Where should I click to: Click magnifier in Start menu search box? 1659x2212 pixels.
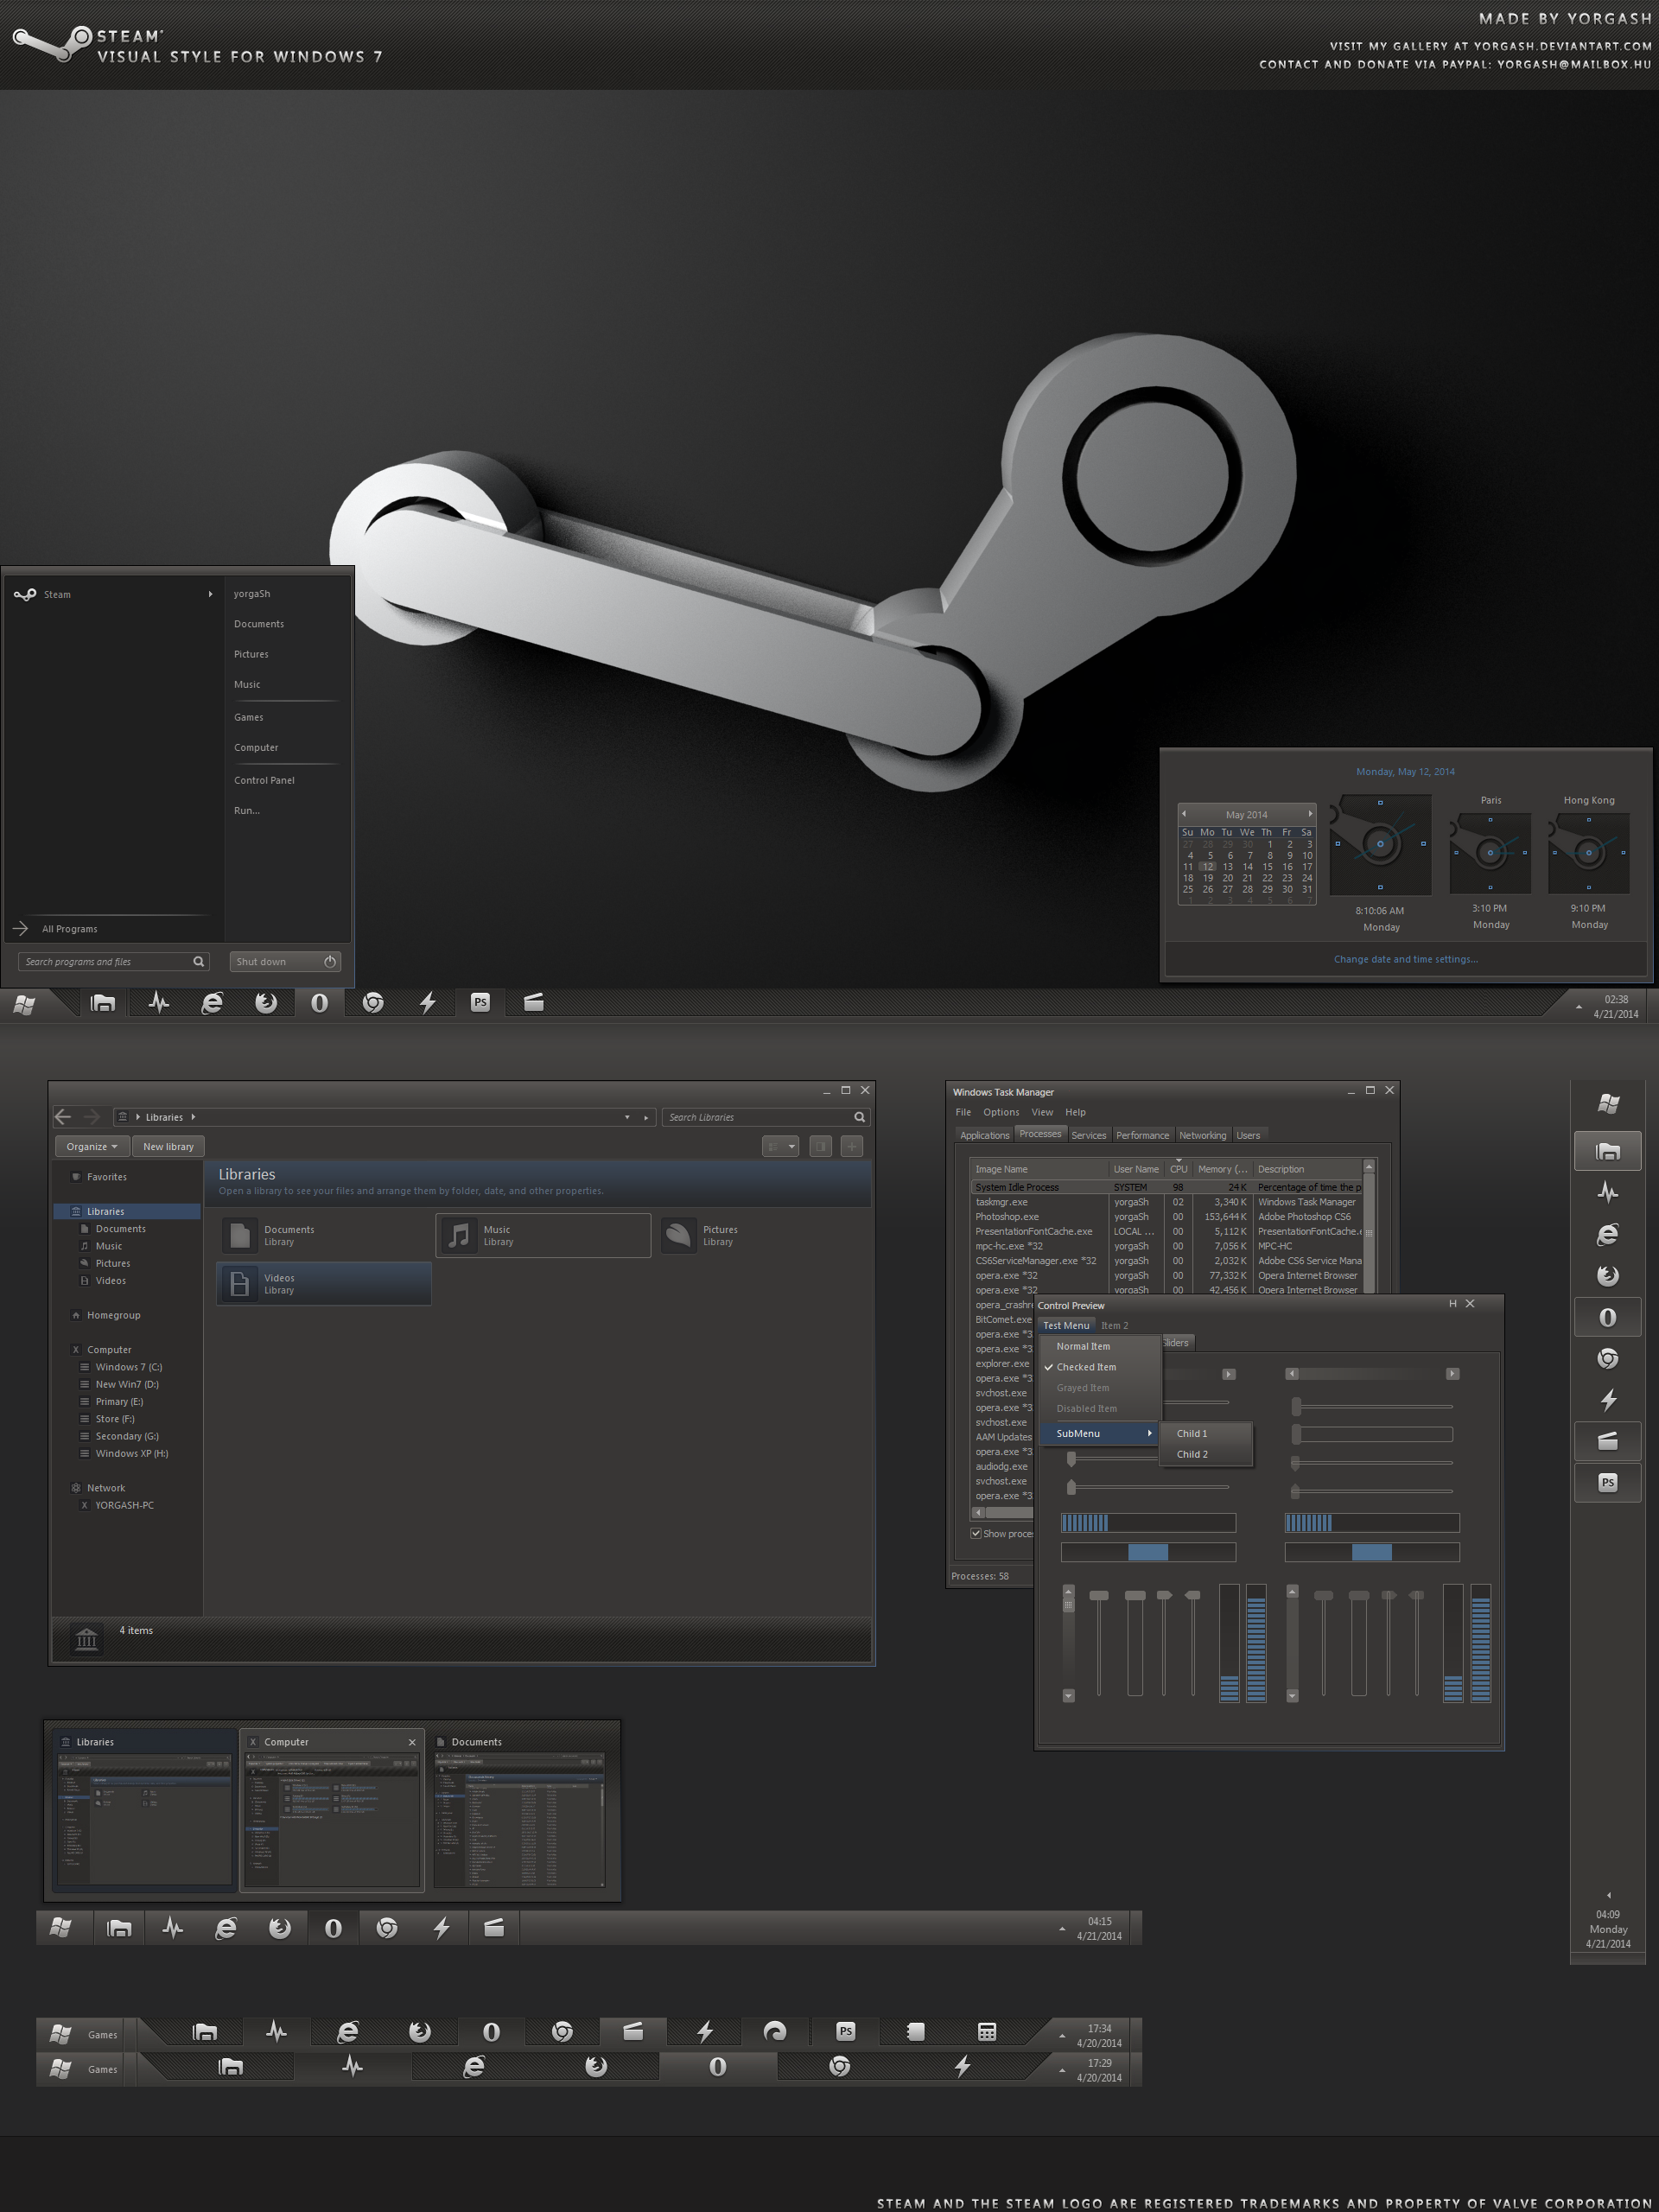199,961
